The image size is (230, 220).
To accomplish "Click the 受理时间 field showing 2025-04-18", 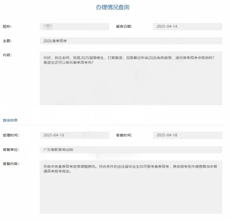I will pyautogui.click(x=74, y=135).
